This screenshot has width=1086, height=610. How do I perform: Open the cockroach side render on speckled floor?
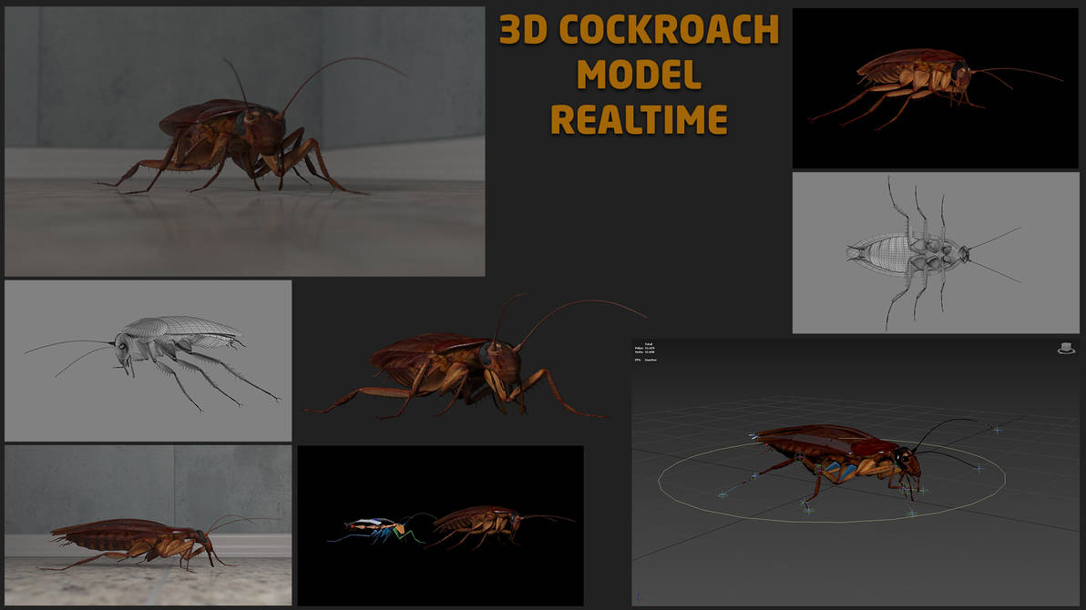point(149,525)
